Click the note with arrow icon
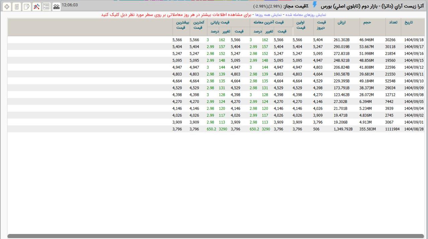The height and width of the screenshot is (239, 428). (x=26, y=6)
